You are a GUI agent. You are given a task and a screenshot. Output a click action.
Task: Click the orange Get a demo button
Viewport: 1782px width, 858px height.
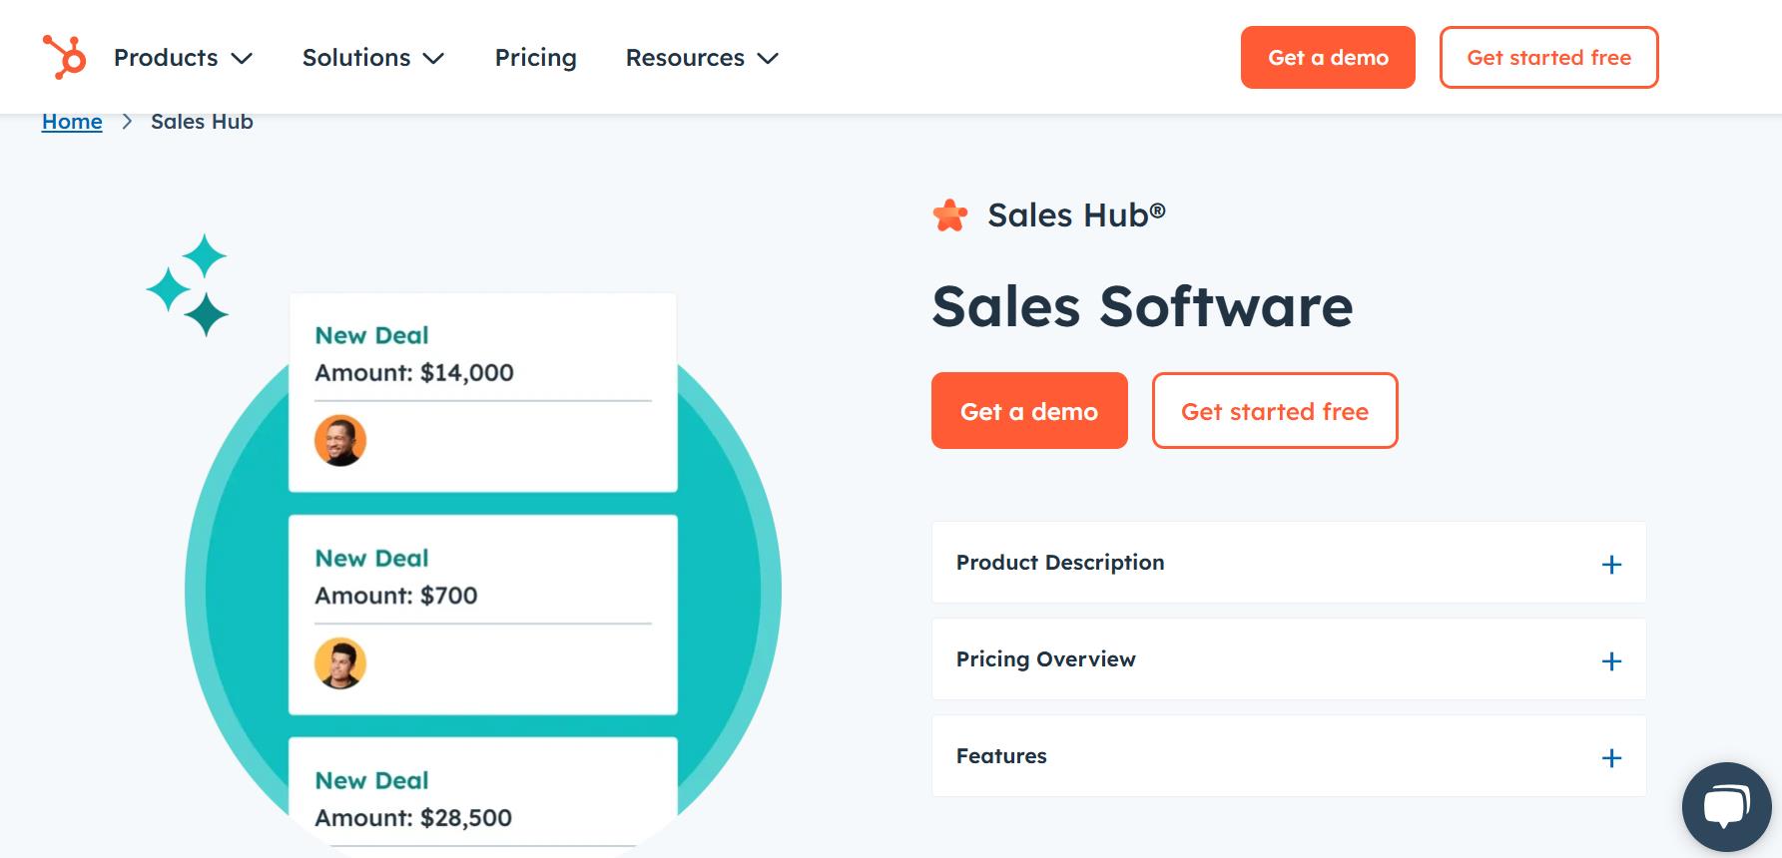[x=1029, y=410]
